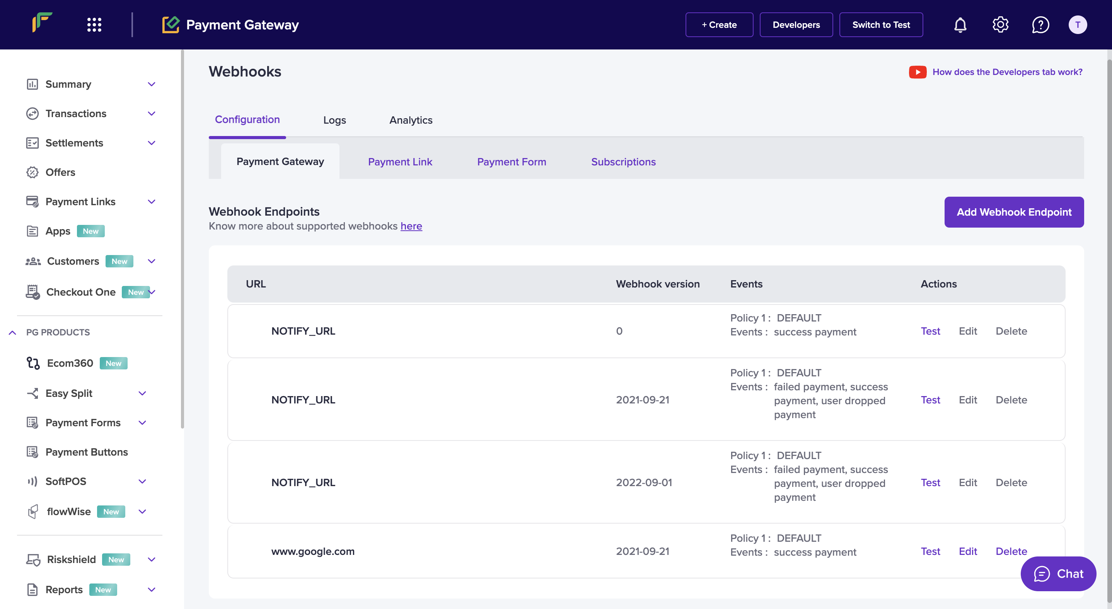Open the settings gear icon
This screenshot has width=1112, height=609.
click(1000, 24)
